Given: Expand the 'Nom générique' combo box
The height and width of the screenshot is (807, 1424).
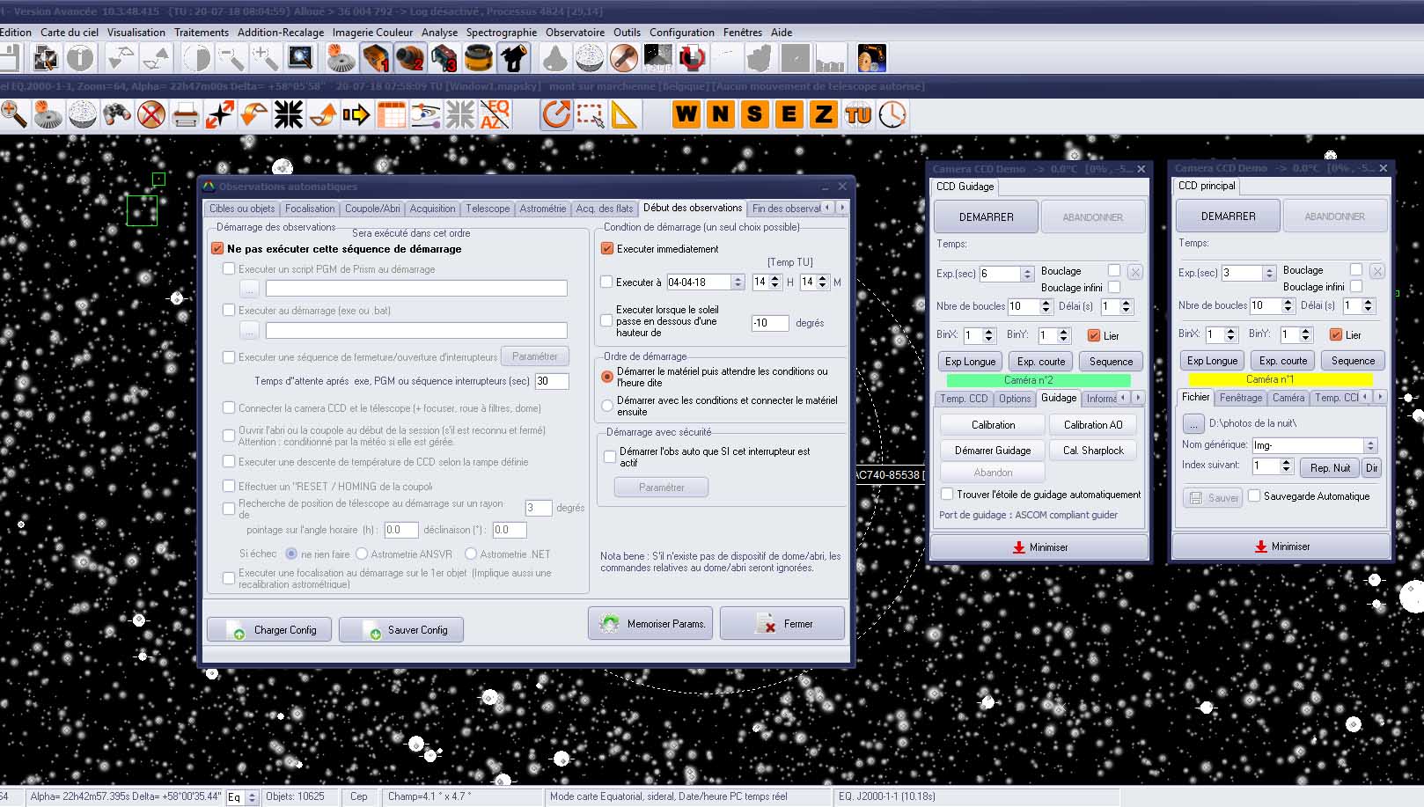Looking at the screenshot, I should (x=1369, y=445).
